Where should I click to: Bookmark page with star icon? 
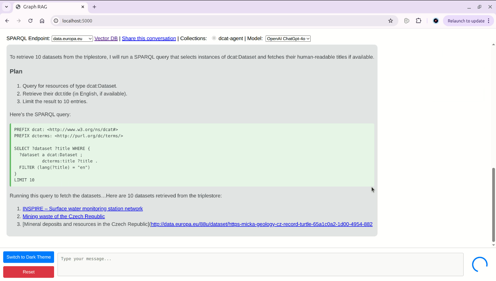click(390, 21)
